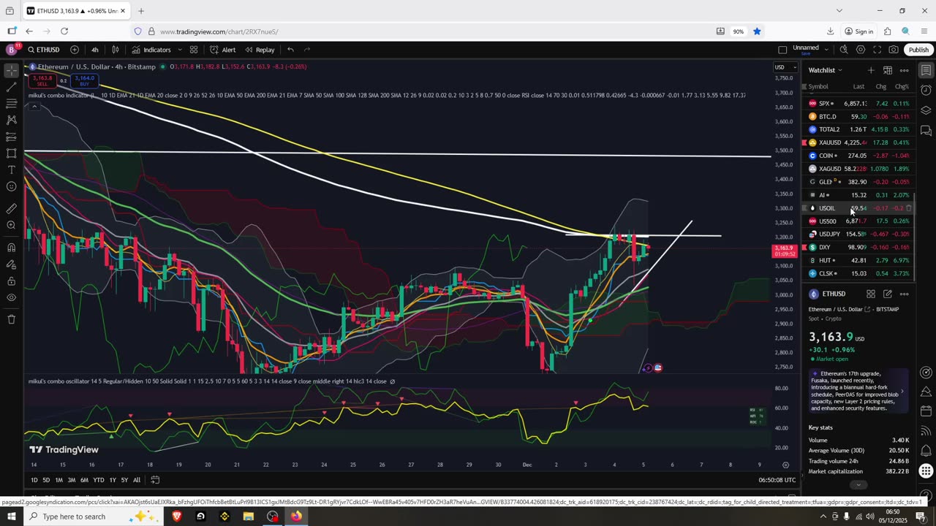
Task: Collapse the indicator legend chevron
Action: click(x=34, y=107)
